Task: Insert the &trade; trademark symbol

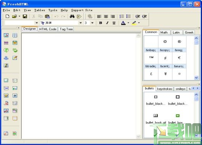Action: pyautogui.click(x=151, y=60)
